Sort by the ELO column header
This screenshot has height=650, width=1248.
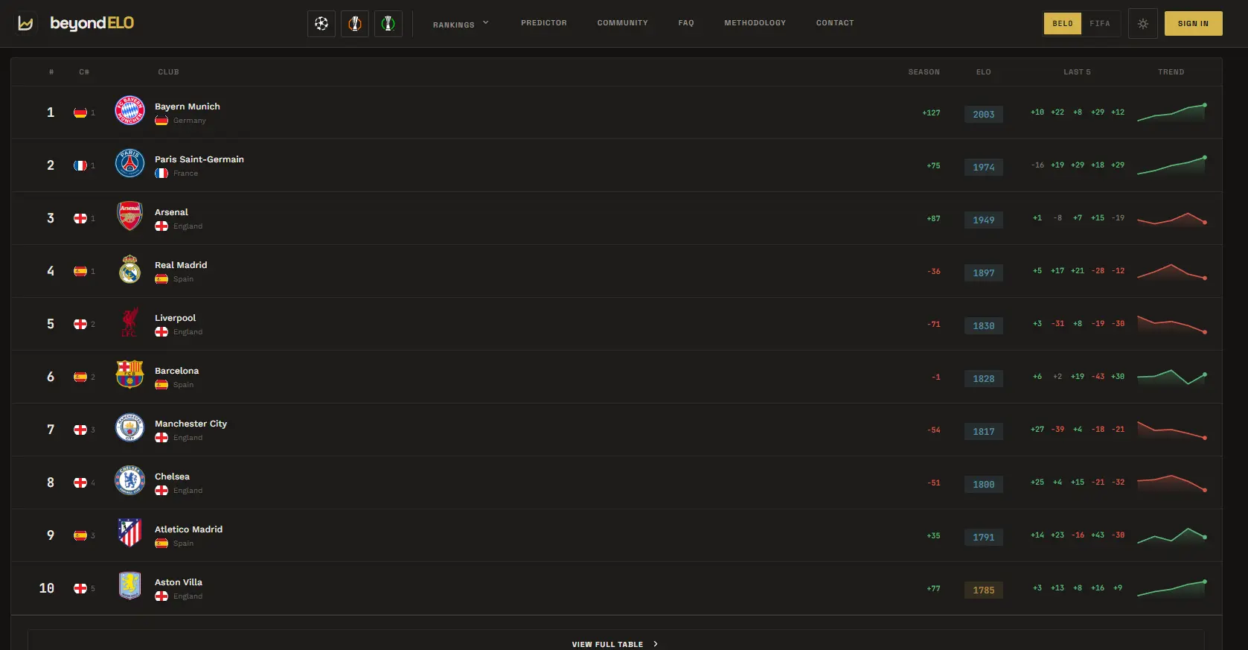(x=984, y=72)
